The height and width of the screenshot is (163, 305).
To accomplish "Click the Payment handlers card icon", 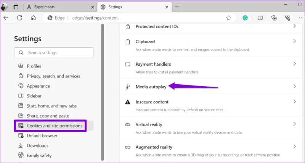I will [128, 65].
